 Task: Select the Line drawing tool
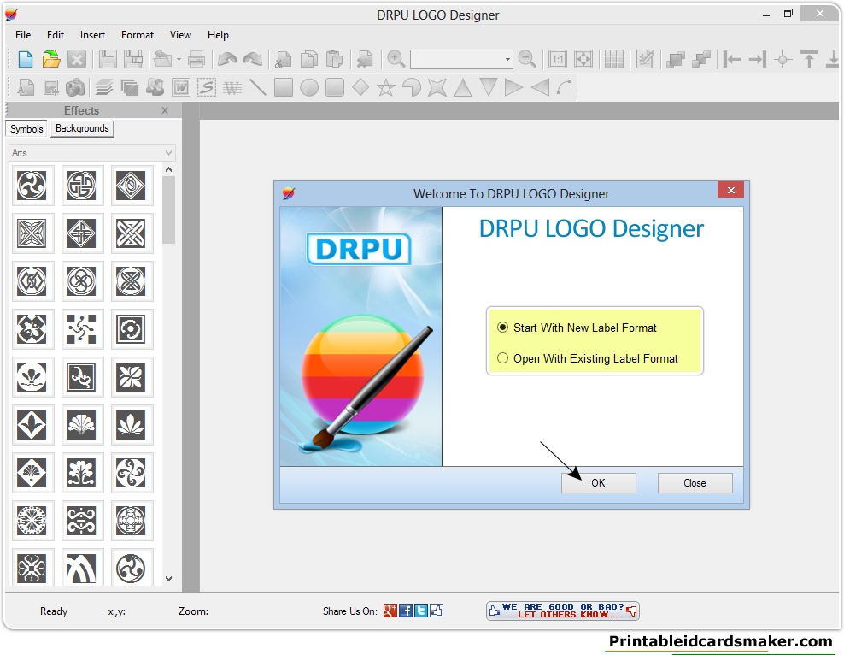(258, 87)
